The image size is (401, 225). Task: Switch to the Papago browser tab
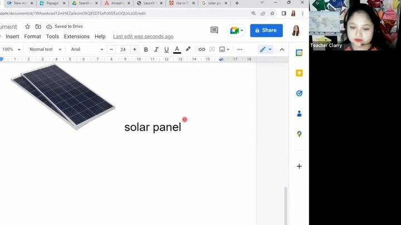52,3
